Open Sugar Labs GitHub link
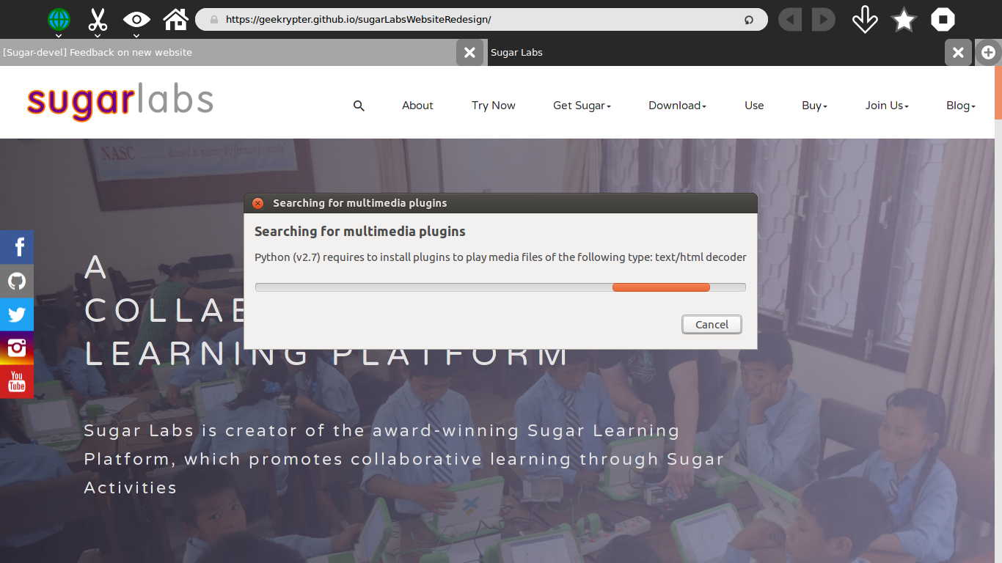The image size is (1002, 563). [17, 281]
